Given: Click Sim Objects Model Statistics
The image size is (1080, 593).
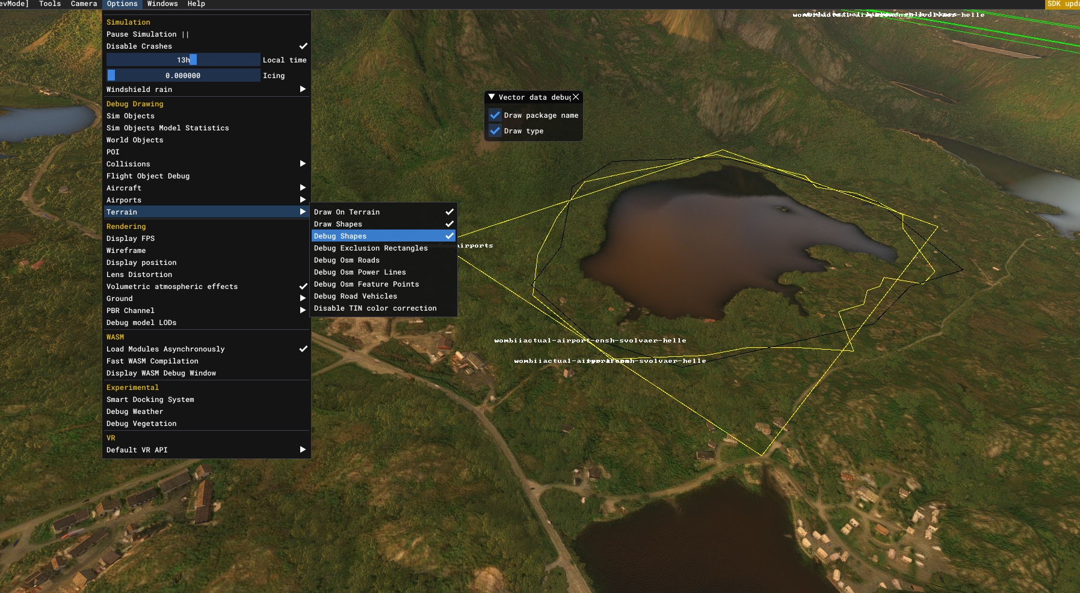Looking at the screenshot, I should tap(207, 128).
